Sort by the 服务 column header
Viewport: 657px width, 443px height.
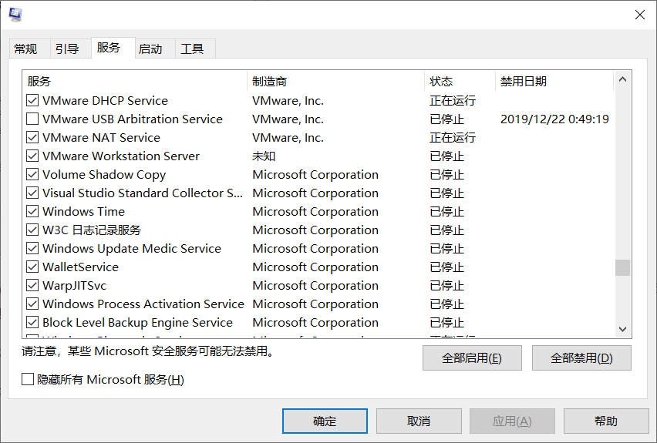tap(134, 81)
